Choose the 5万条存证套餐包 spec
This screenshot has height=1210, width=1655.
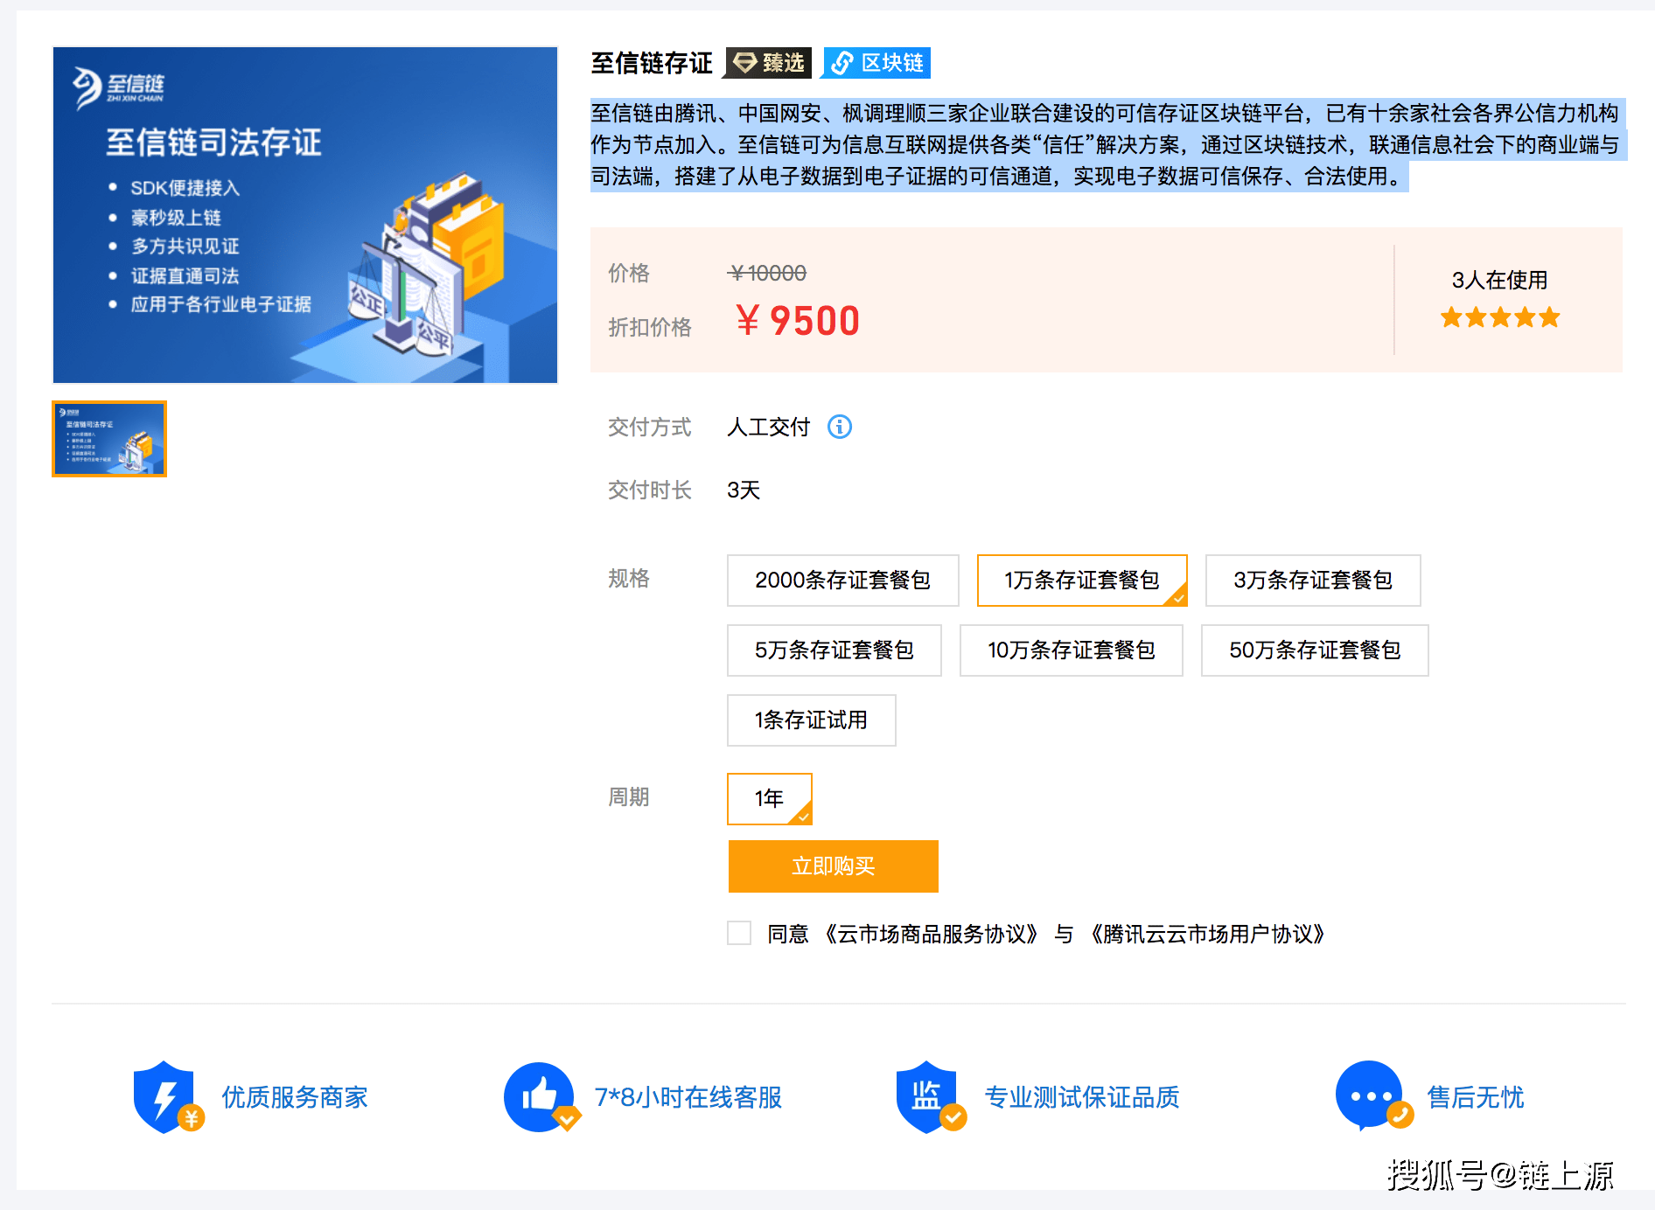point(834,650)
